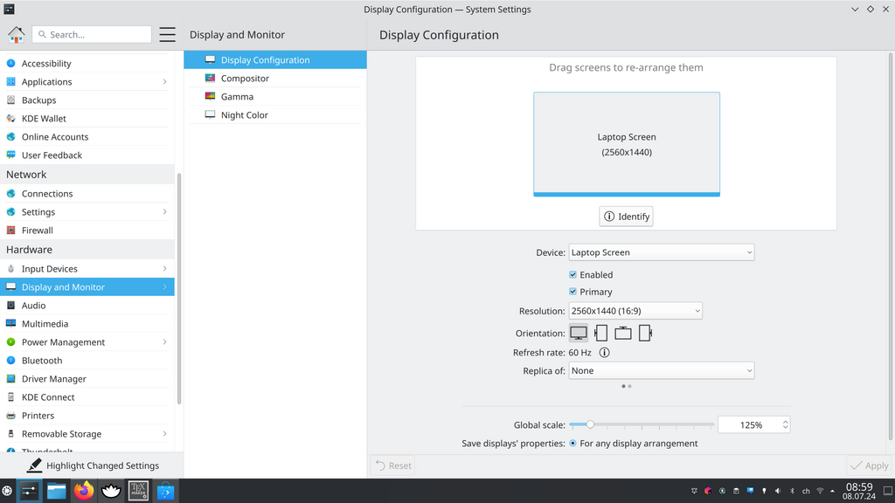This screenshot has height=503, width=895.
Task: Toggle the Primary display checkbox
Action: [x=573, y=292]
